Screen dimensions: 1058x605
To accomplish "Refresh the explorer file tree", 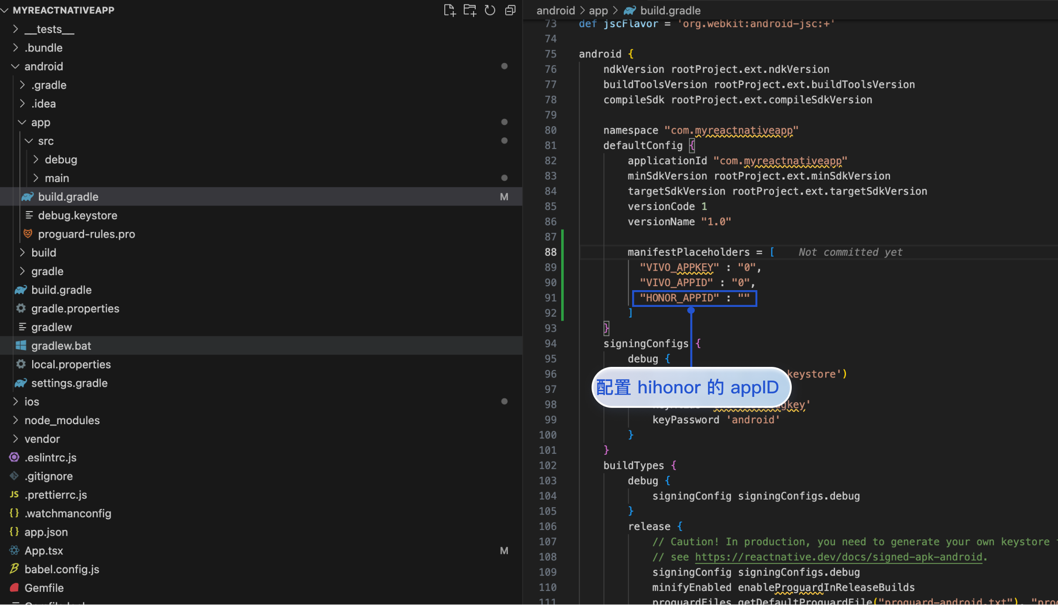I will coord(490,10).
